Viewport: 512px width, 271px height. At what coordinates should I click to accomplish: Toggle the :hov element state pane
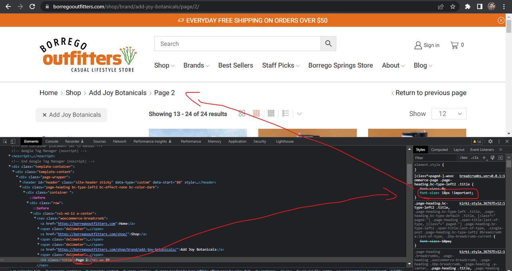tap(463, 158)
